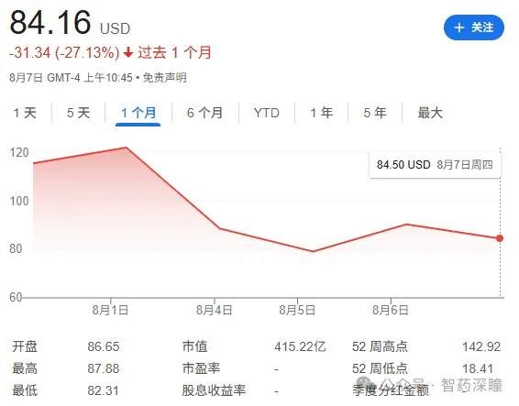The image size is (519, 406).
Task: Click the 52 周高点 label
Action: (380, 346)
